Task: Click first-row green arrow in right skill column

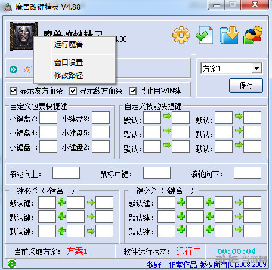Action: tap(239, 116)
